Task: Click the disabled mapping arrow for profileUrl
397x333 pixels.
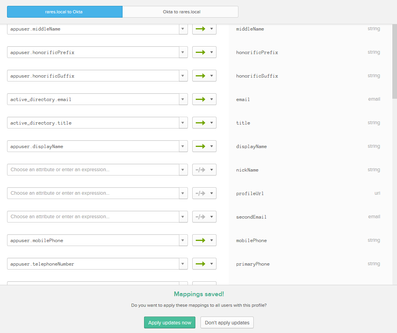Action: pyautogui.click(x=200, y=194)
